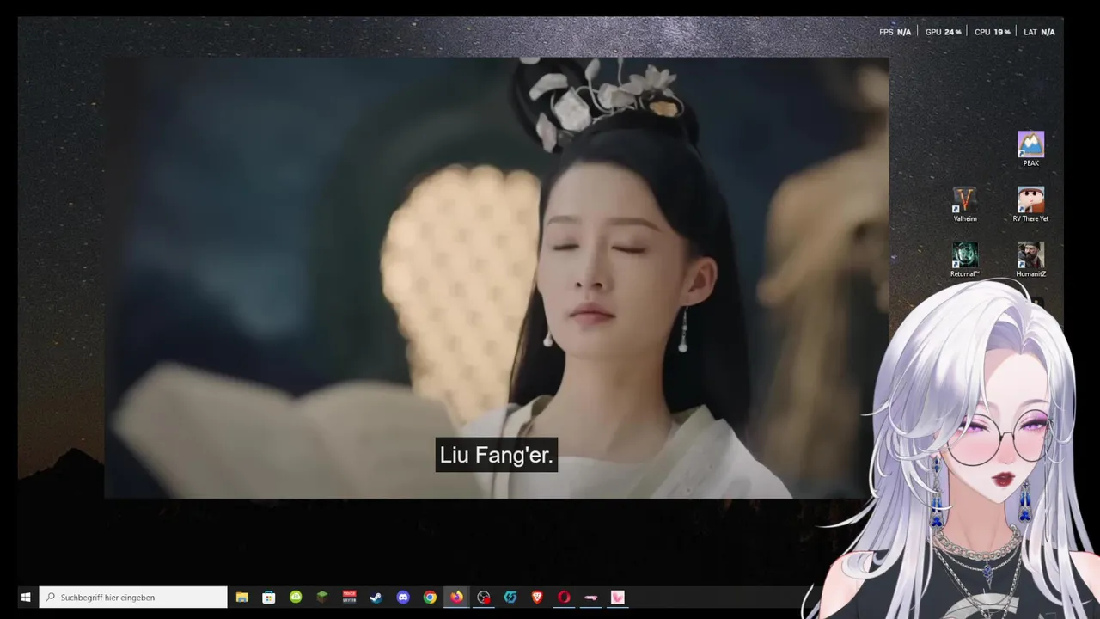The width and height of the screenshot is (1100, 619).
Task: Open Steam from the taskbar
Action: (x=376, y=597)
